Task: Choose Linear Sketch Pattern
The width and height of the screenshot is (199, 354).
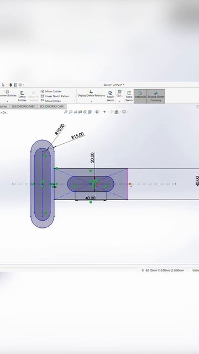Action: coord(55,96)
